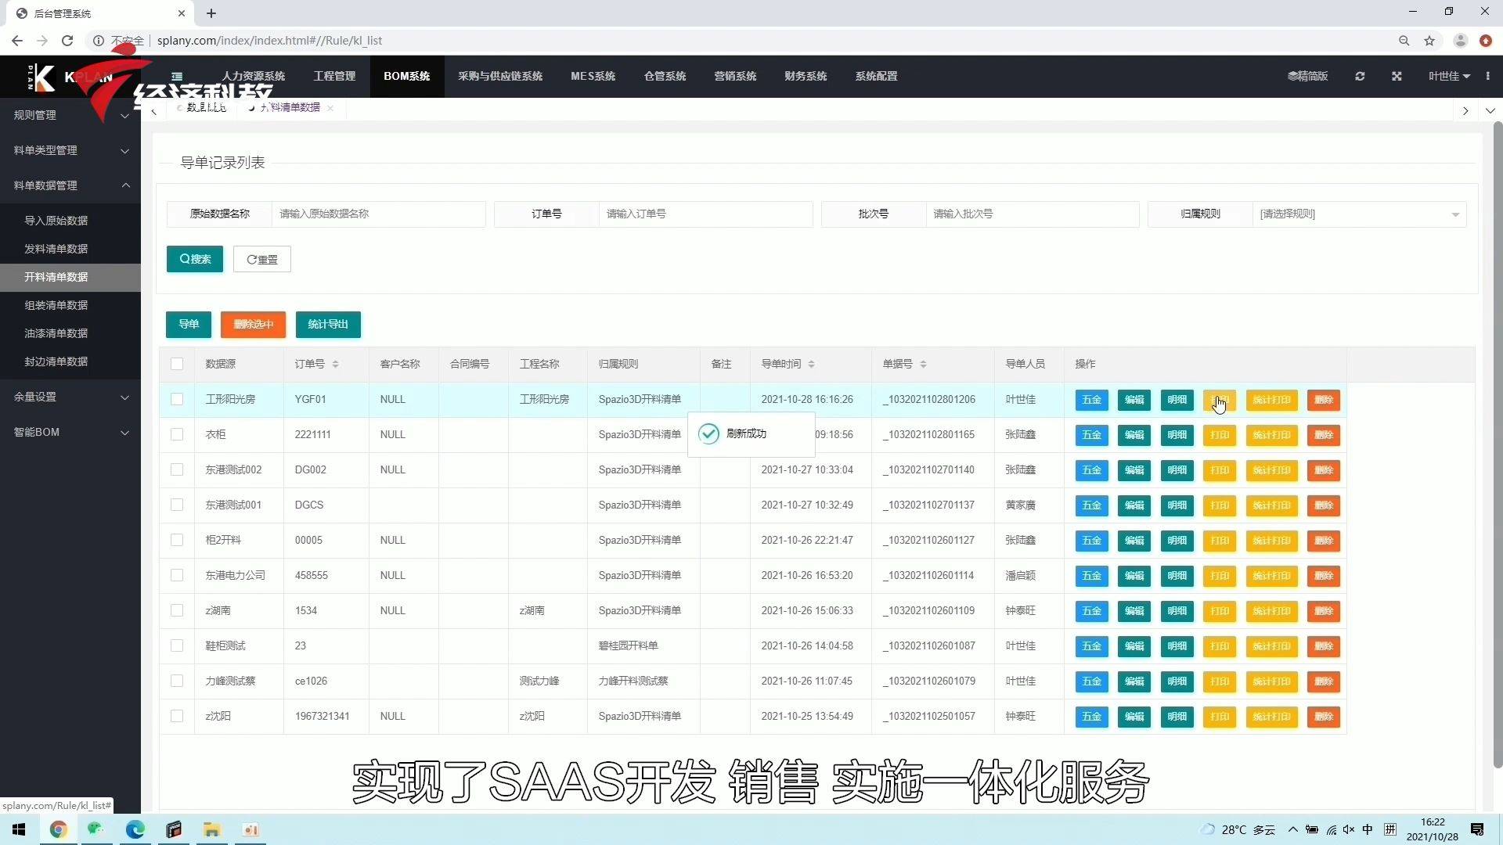
Task: Reload the page with browser refresh icon
Action: point(67,41)
